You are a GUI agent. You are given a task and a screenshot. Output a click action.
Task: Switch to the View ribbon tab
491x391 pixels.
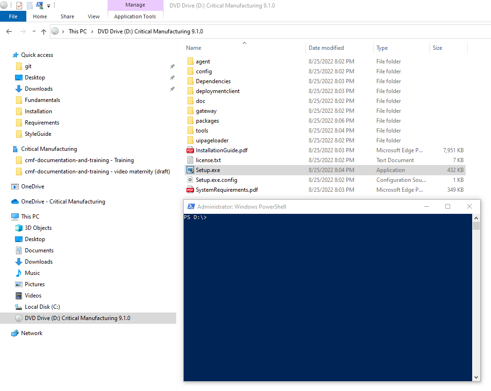pos(94,16)
